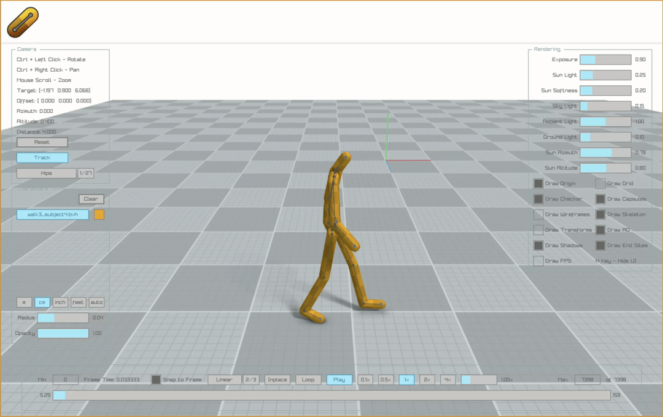Screen dimensions: 663x417
Task: Open the orange capsule color swatch
Action: [99, 215]
